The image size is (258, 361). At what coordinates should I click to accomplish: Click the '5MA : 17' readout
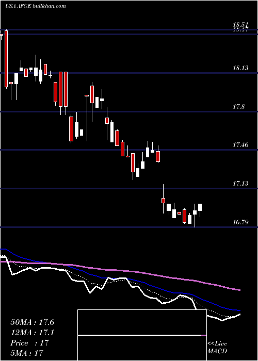point(27,353)
